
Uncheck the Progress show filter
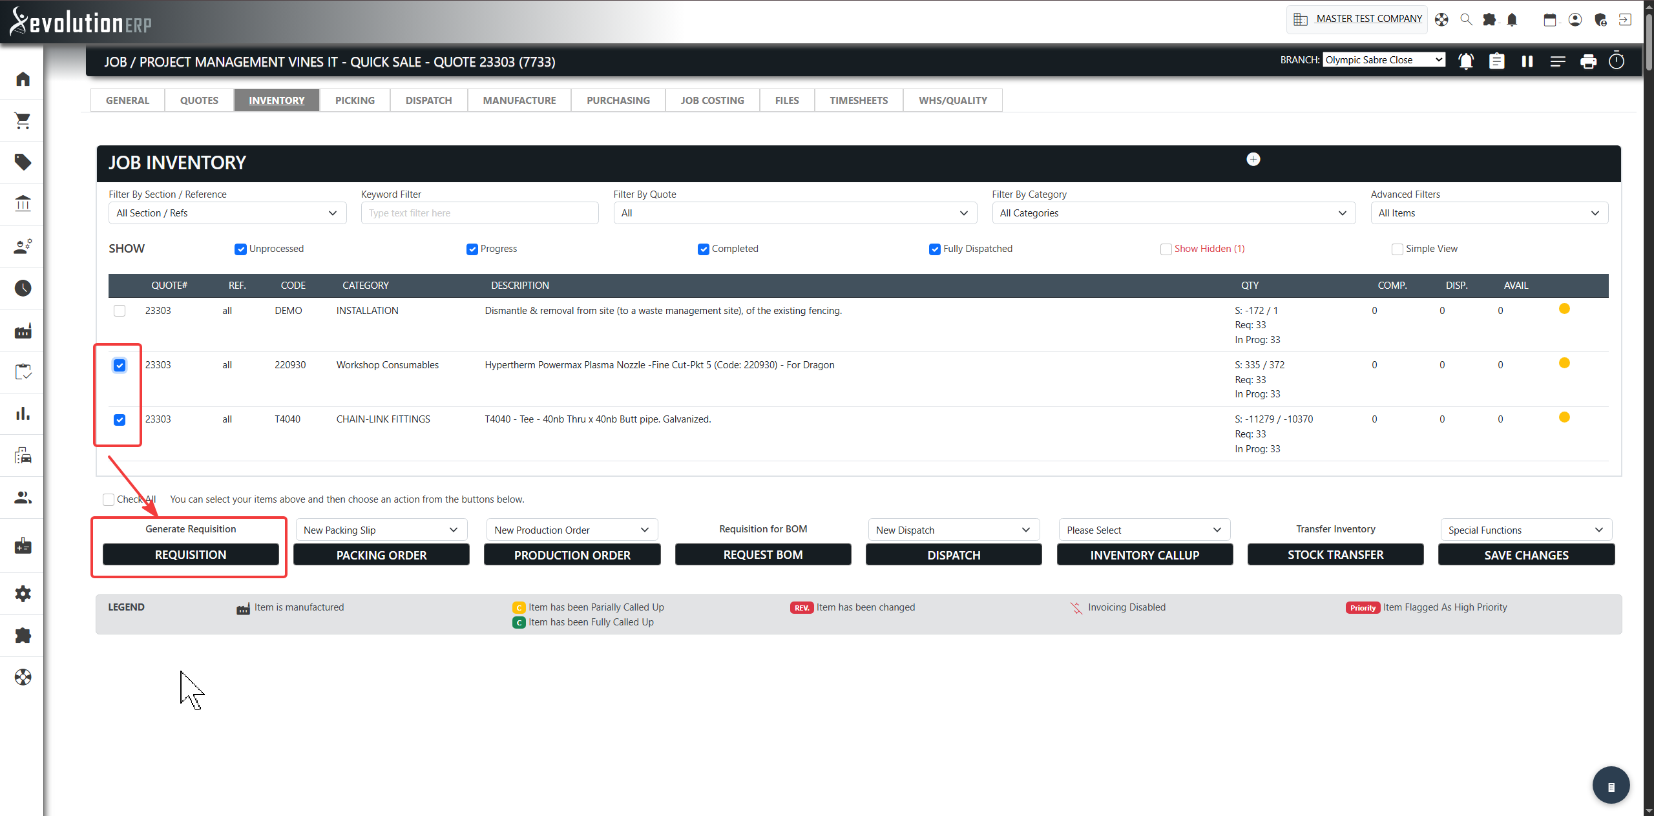click(472, 249)
